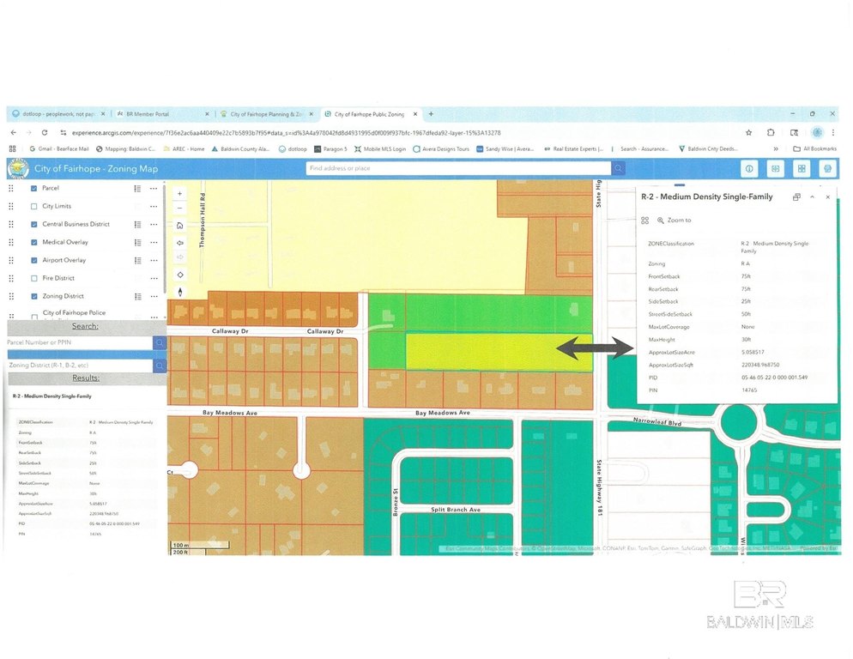Collapse the R-2 popup with chevron
853x659 pixels.
pos(812,196)
